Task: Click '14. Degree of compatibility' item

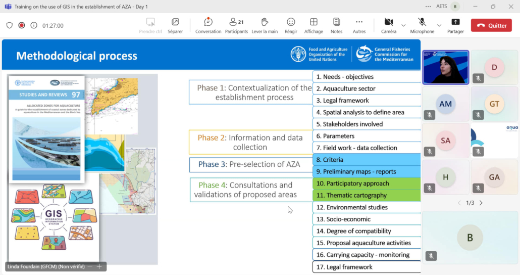Action: (367, 231)
